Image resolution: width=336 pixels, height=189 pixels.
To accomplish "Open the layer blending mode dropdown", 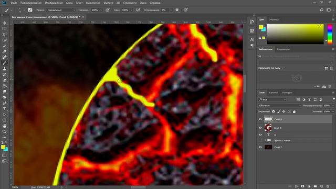I will (279, 106).
